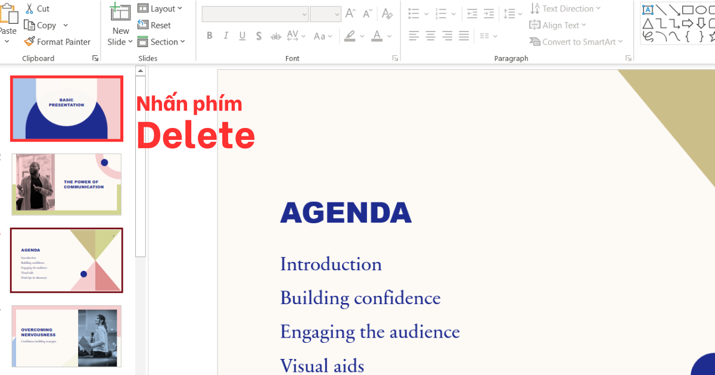Image resolution: width=715 pixels, height=375 pixels.
Task: Select the Power of Communication slide thumbnail
Action: tap(66, 184)
